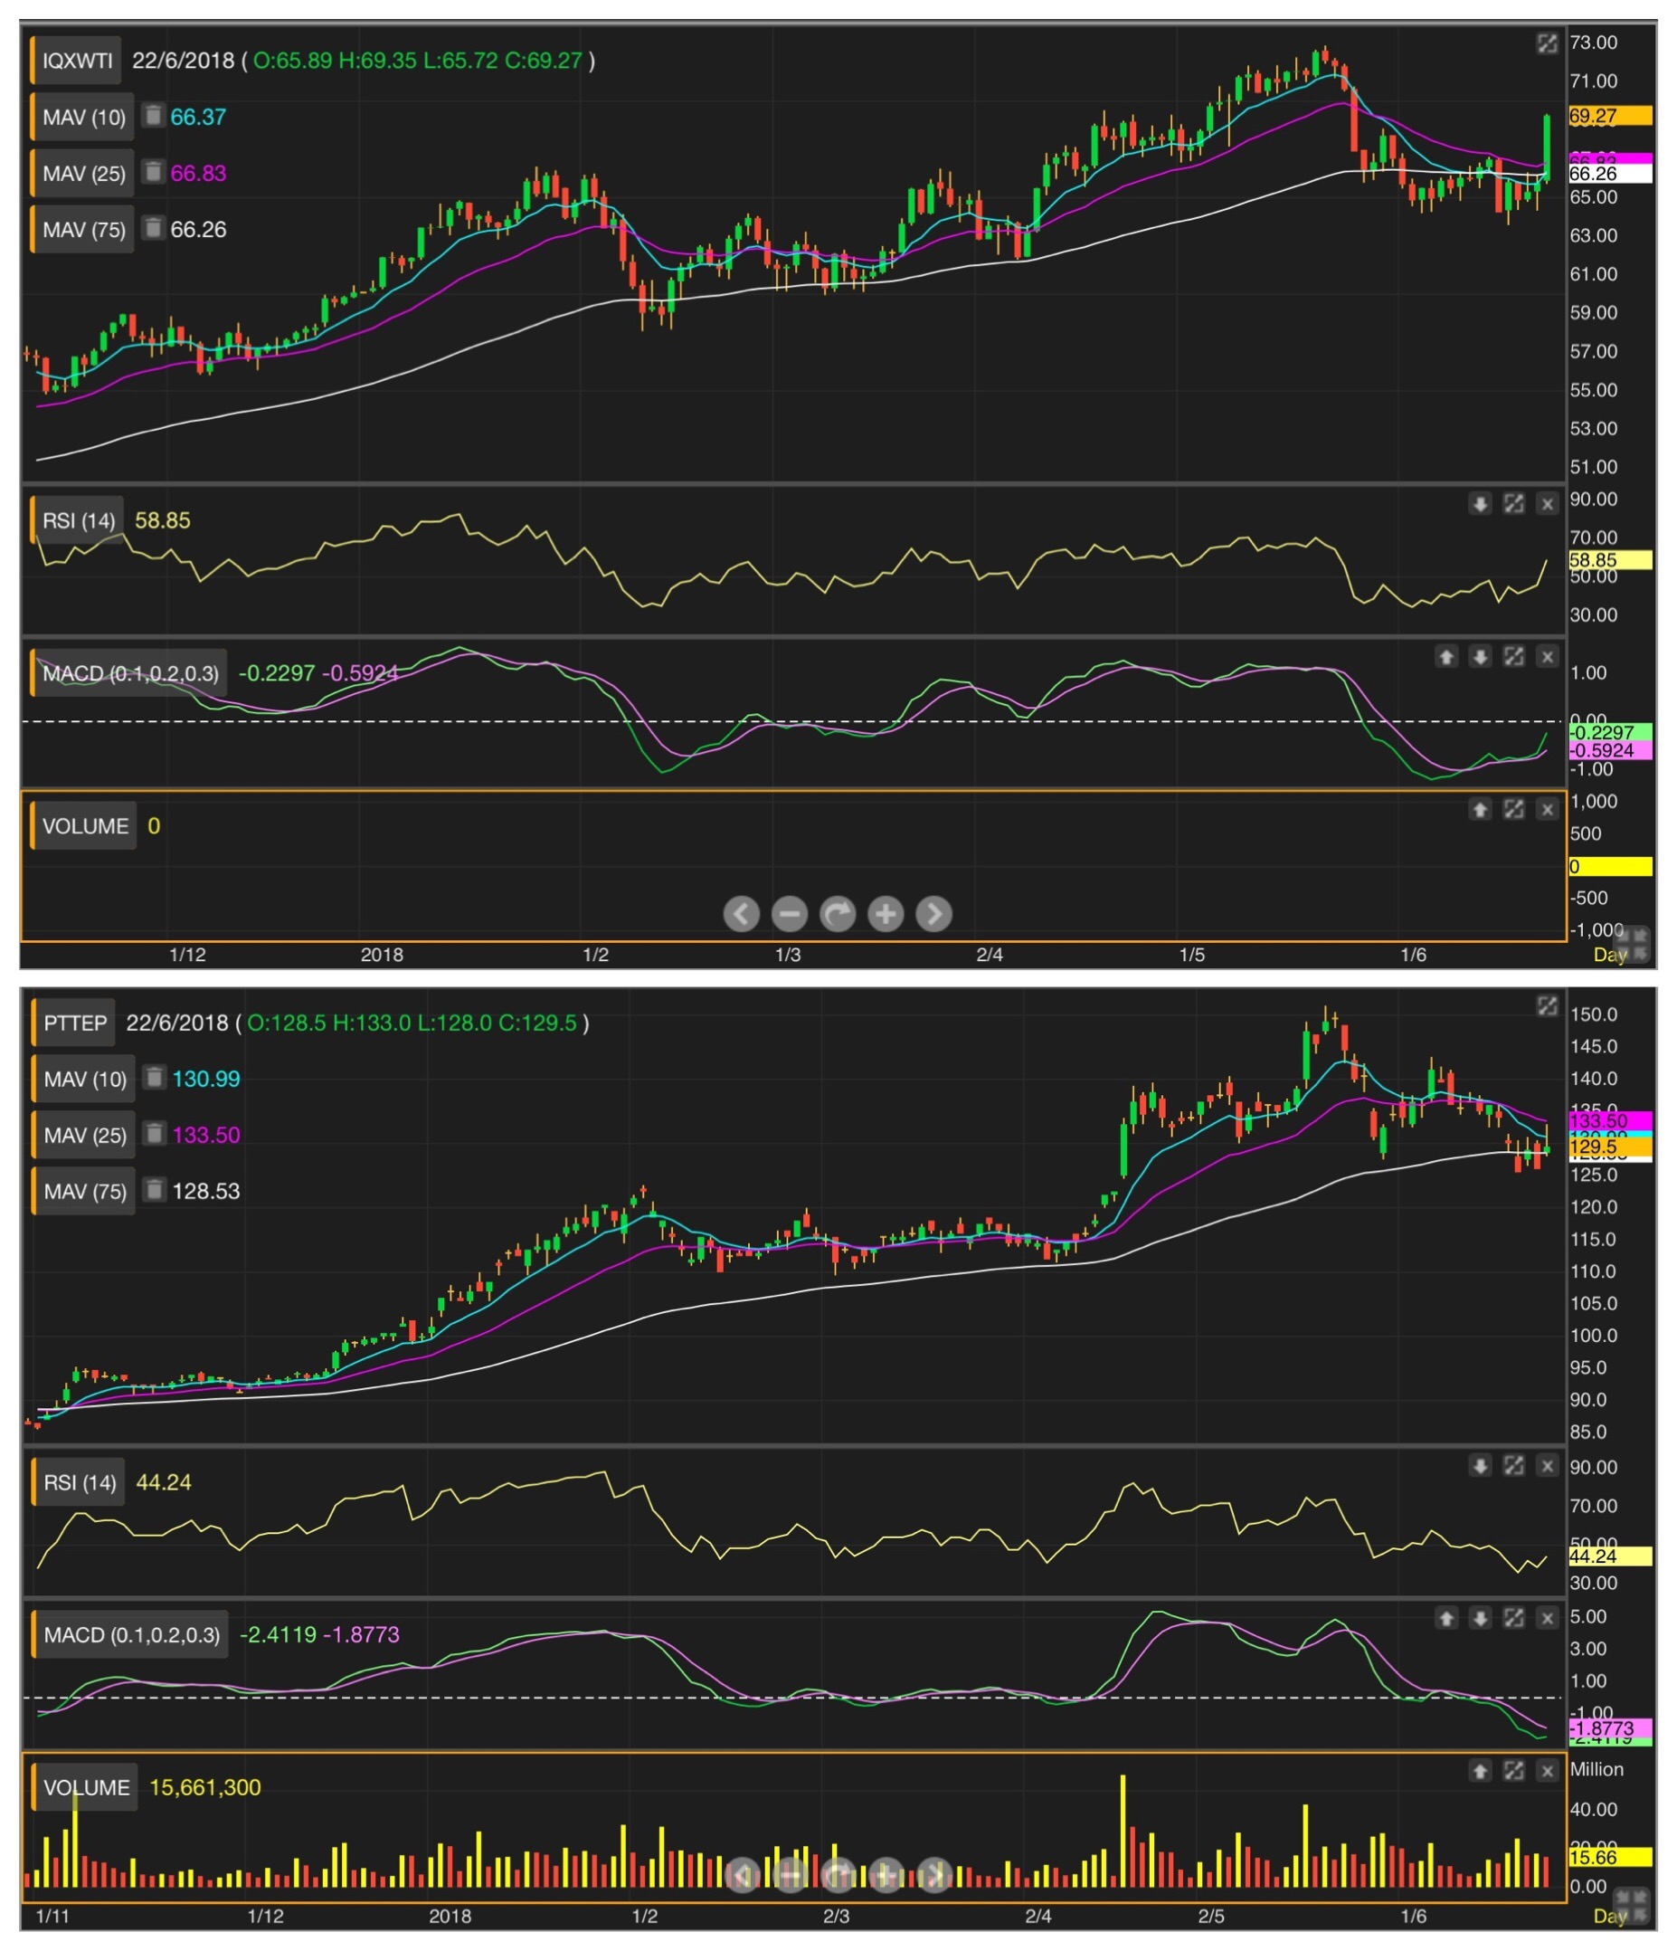Delete the MAV (25) indicator on IQXWTI chart
This screenshot has width=1677, height=1951.
tap(153, 172)
